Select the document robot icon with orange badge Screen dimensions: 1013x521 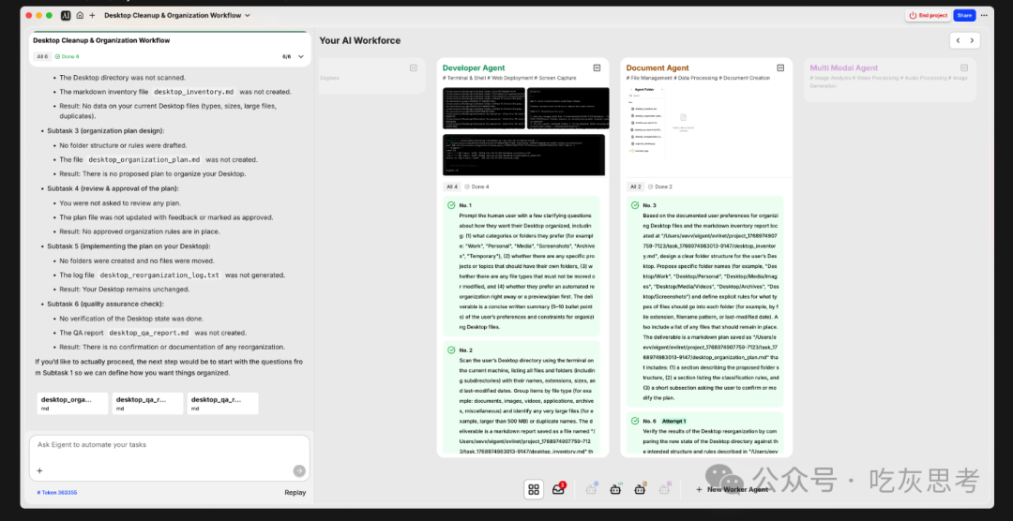(x=641, y=489)
